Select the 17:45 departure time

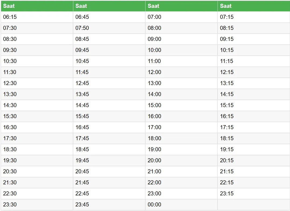coord(82,138)
